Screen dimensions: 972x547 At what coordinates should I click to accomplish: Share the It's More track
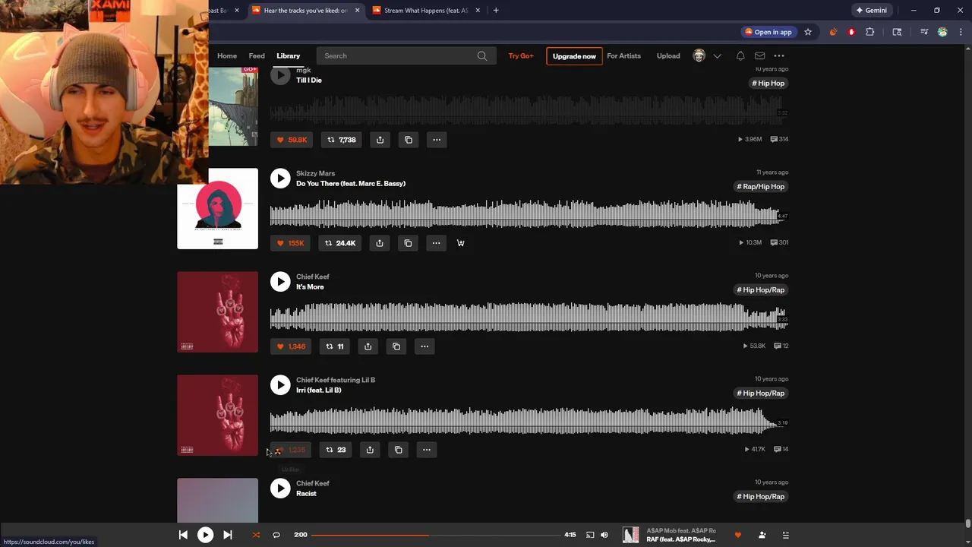pyautogui.click(x=368, y=346)
